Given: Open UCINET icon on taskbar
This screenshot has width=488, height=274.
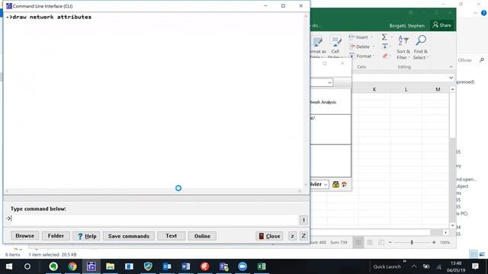Looking at the screenshot, I should 91,266.
